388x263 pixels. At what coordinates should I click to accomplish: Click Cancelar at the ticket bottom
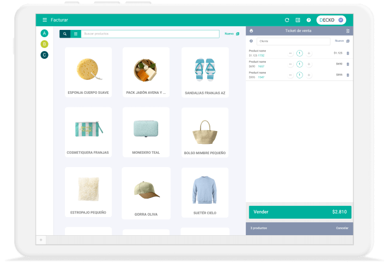coord(342,228)
